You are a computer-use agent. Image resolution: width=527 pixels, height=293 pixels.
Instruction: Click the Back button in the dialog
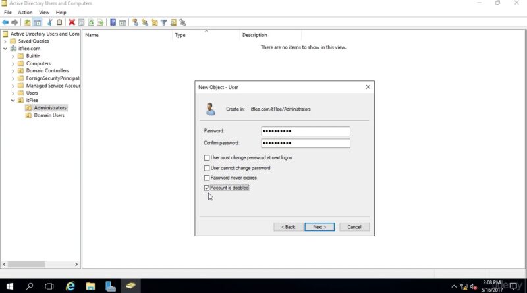(x=289, y=227)
